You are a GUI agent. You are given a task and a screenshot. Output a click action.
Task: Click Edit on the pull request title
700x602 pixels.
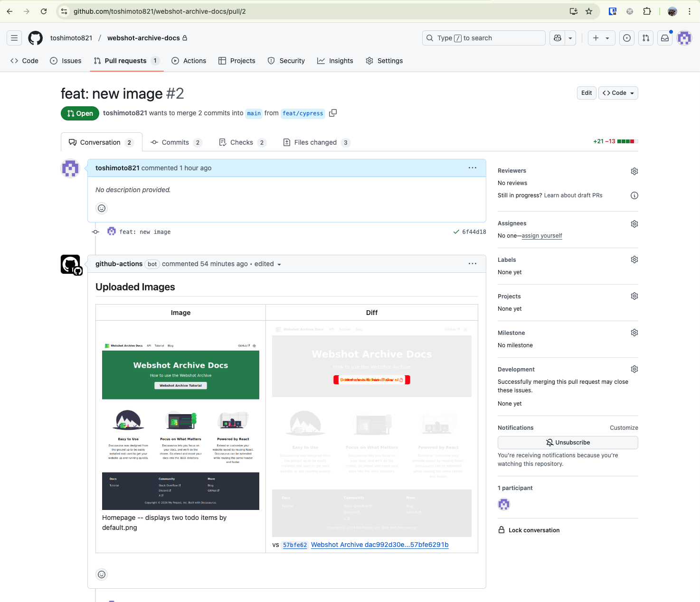click(x=586, y=93)
